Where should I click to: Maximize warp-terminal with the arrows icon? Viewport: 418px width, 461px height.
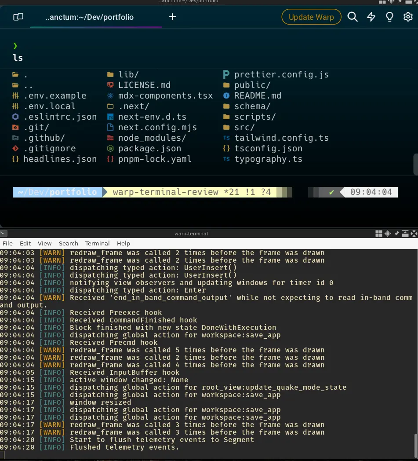pos(414,234)
